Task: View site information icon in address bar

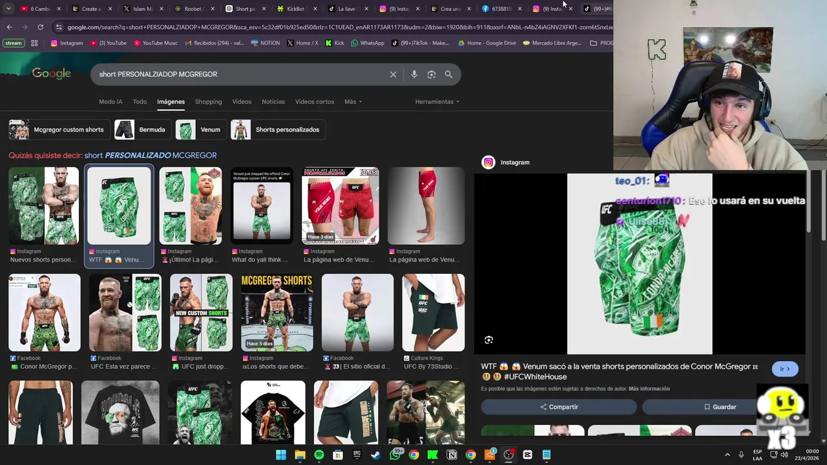Action: point(59,27)
